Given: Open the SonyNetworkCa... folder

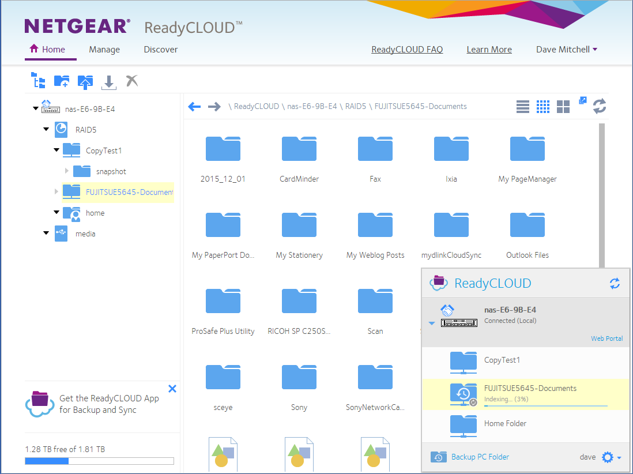Looking at the screenshot, I should pyautogui.click(x=375, y=388).
